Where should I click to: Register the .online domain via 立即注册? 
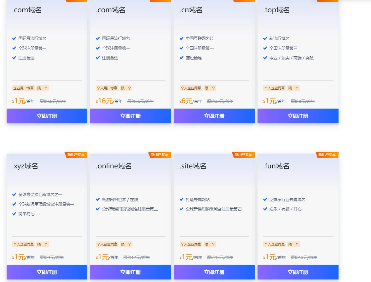click(x=130, y=272)
